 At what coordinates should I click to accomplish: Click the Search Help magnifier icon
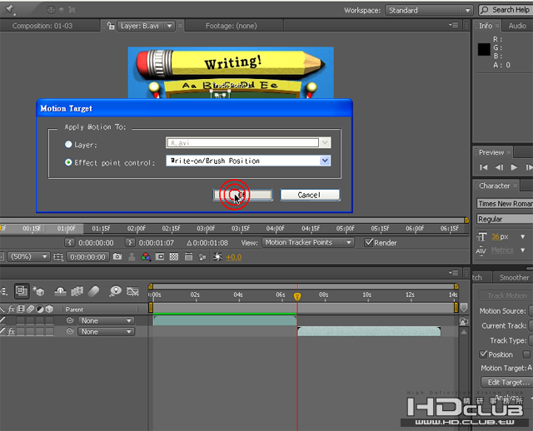485,10
